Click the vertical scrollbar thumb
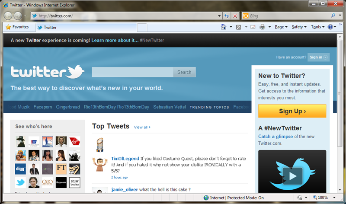This screenshot has height=204, width=346. (x=340, y=93)
